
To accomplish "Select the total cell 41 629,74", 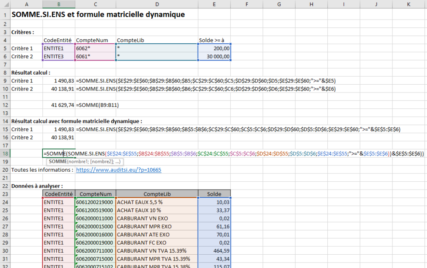I will click(59, 105).
